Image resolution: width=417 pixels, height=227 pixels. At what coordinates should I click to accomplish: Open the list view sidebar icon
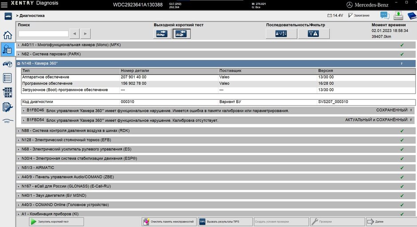pos(8,78)
